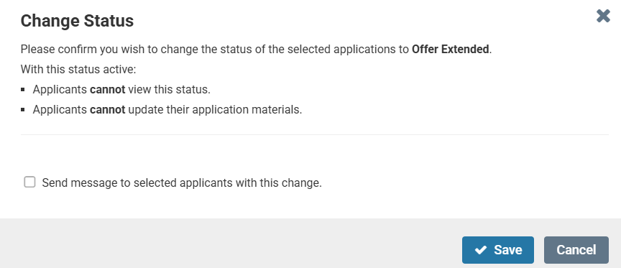This screenshot has height=268, width=621.
Task: Click the square bullet before 'cannot update their application materials'
Action: 24,110
